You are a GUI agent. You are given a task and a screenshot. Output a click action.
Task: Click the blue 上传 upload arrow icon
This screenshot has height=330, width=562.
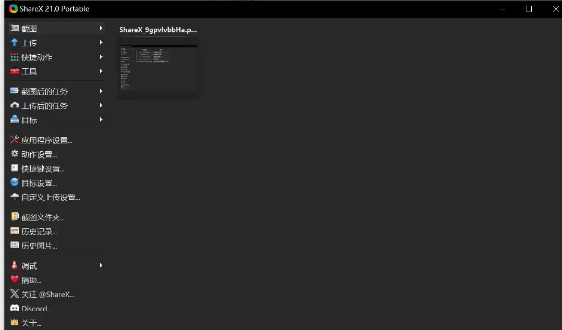pyautogui.click(x=15, y=42)
